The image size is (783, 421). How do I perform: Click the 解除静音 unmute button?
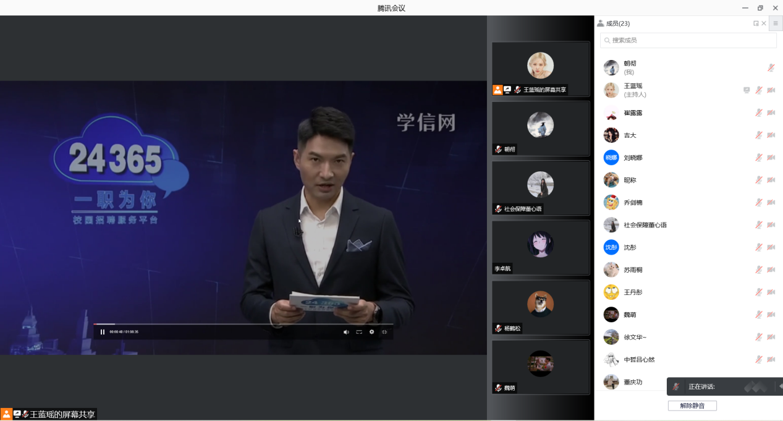(x=692, y=406)
